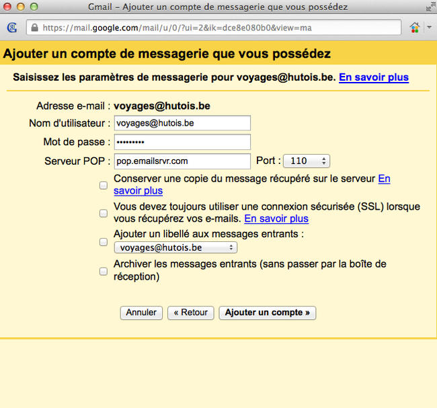Image resolution: width=437 pixels, height=408 pixels.
Task: Click the « Retour button
Action: click(x=191, y=313)
